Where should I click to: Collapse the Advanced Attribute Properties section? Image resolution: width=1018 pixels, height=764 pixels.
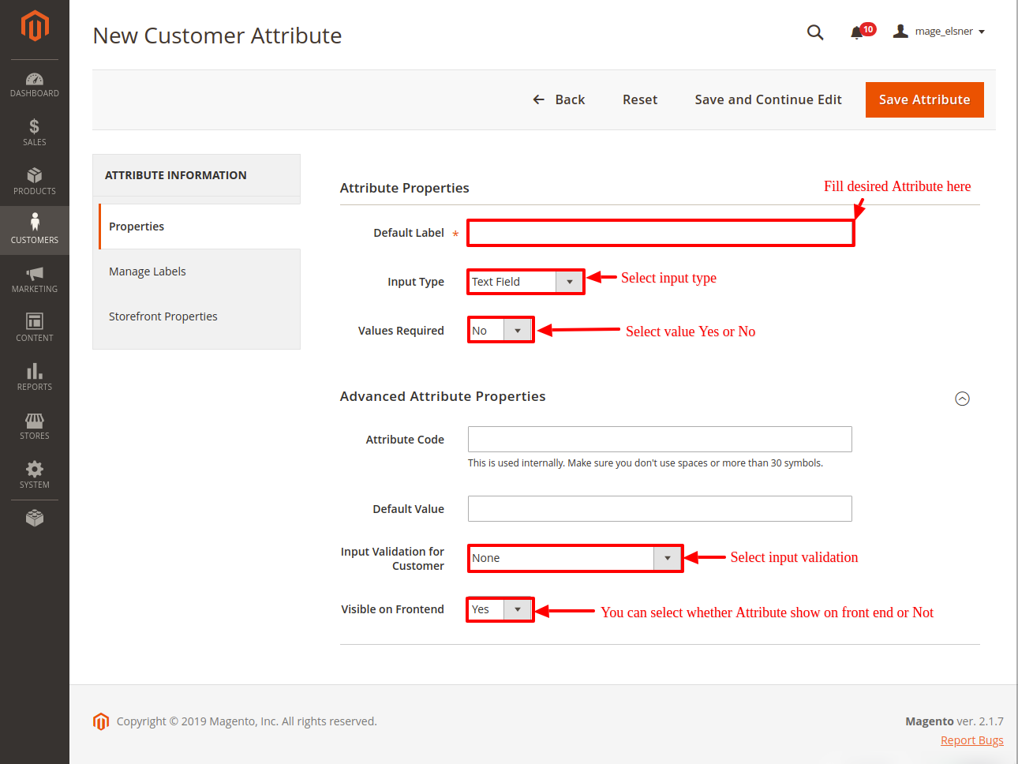tap(962, 399)
